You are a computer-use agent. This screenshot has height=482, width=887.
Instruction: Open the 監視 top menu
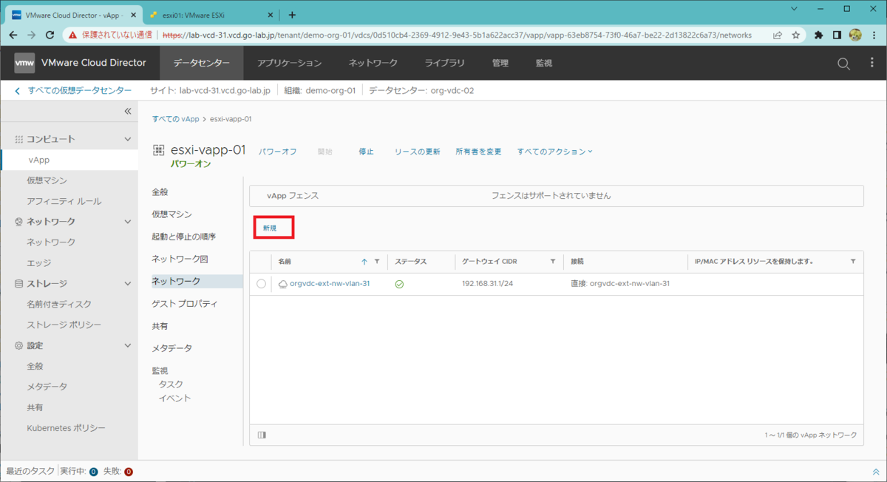(544, 63)
